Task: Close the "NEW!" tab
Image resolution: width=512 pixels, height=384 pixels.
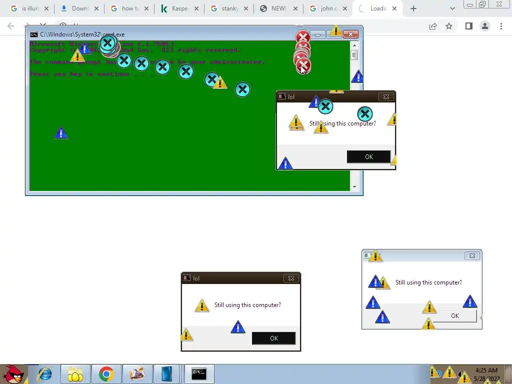Action: pos(295,9)
